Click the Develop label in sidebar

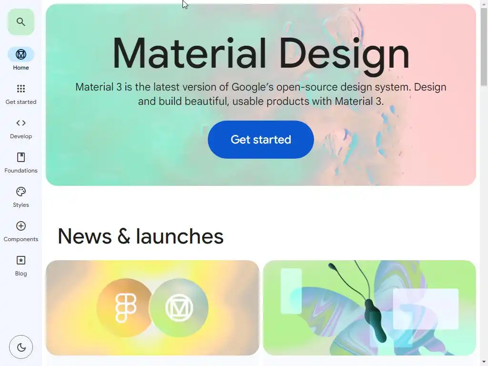point(21,136)
